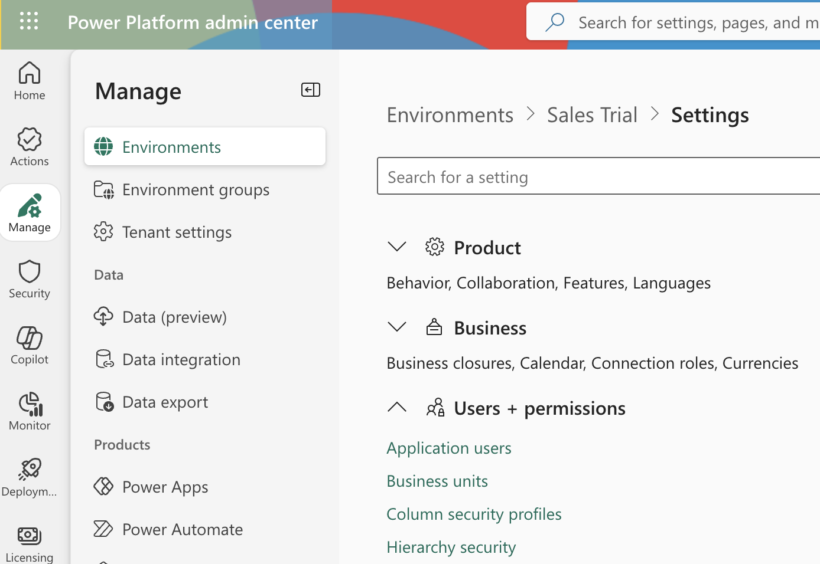Image resolution: width=820 pixels, height=564 pixels.
Task: Open Data integration menu item
Action: point(181,360)
